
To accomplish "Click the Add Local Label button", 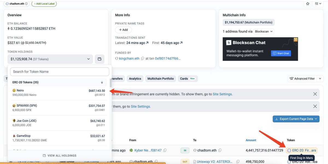I will [x=44, y=4].
